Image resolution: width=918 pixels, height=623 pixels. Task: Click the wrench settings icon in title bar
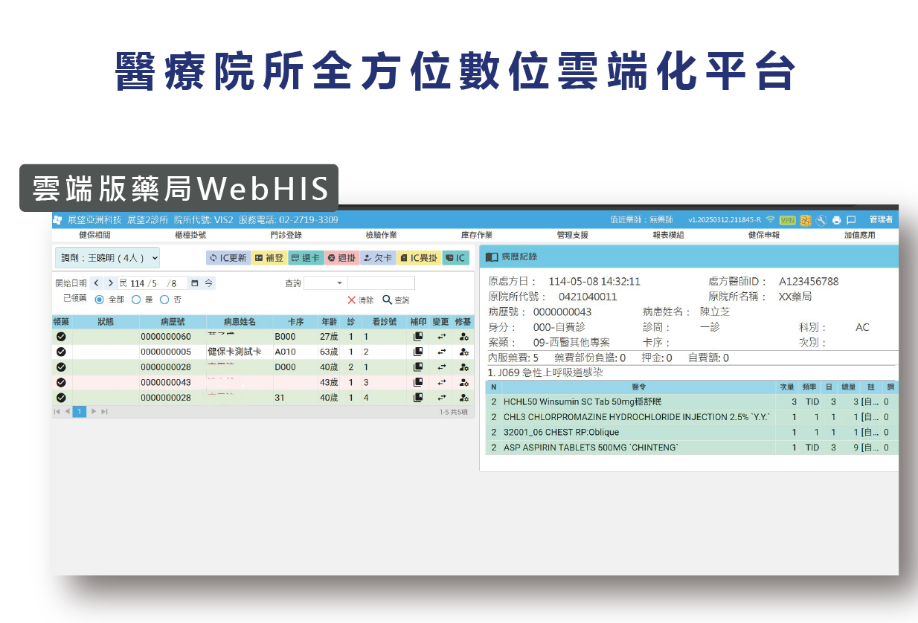[x=821, y=220]
